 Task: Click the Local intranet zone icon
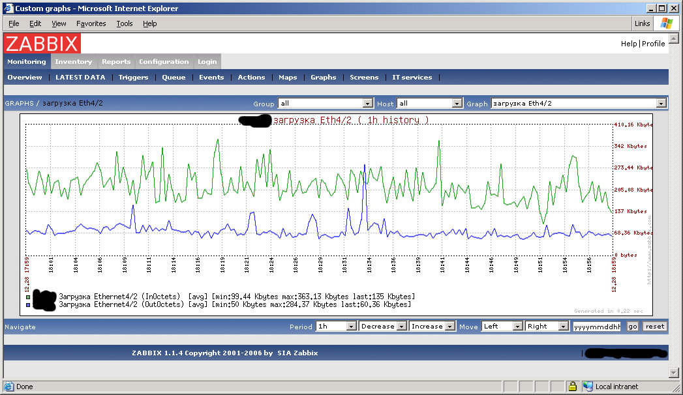(x=588, y=387)
